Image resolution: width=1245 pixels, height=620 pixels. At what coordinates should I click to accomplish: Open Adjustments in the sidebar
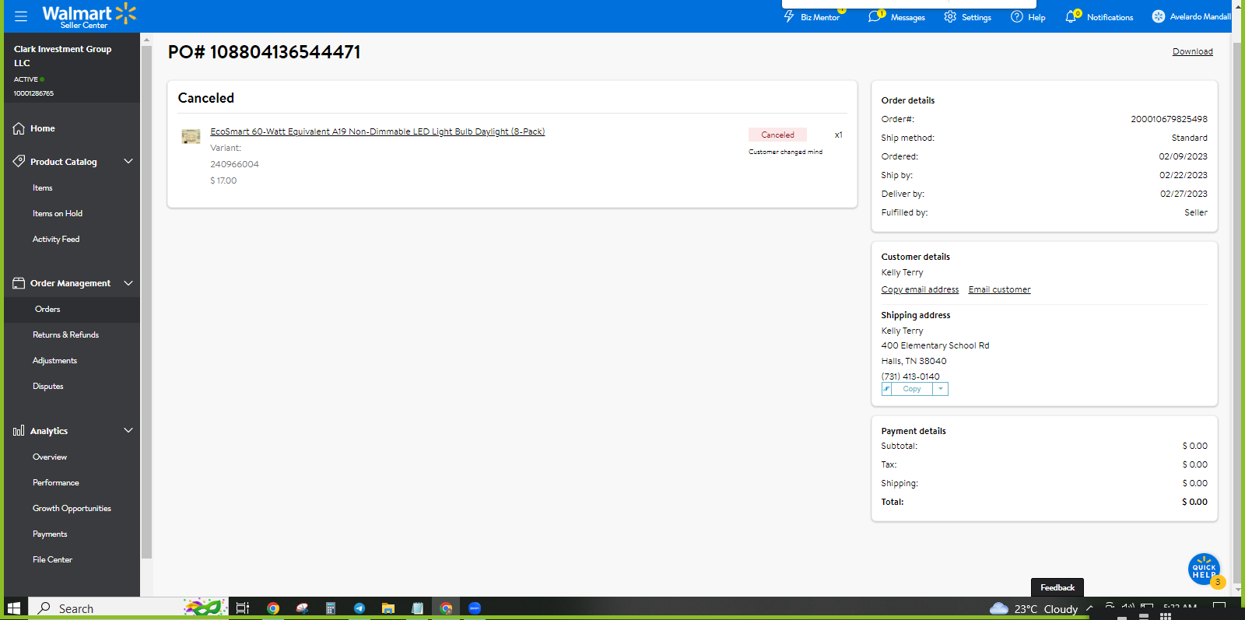coord(55,360)
